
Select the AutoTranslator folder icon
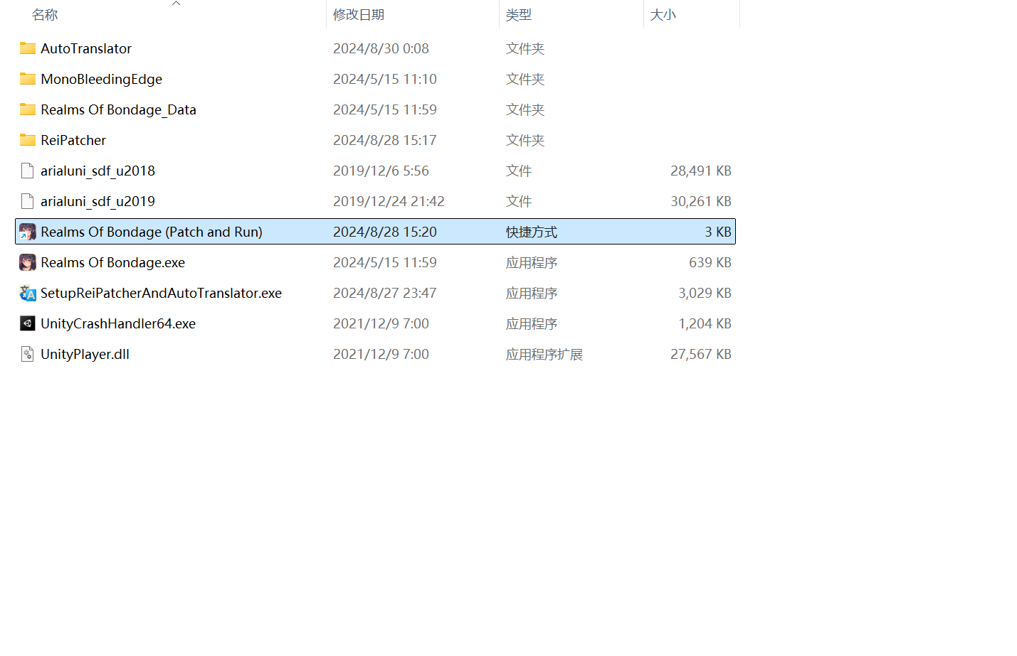28,48
